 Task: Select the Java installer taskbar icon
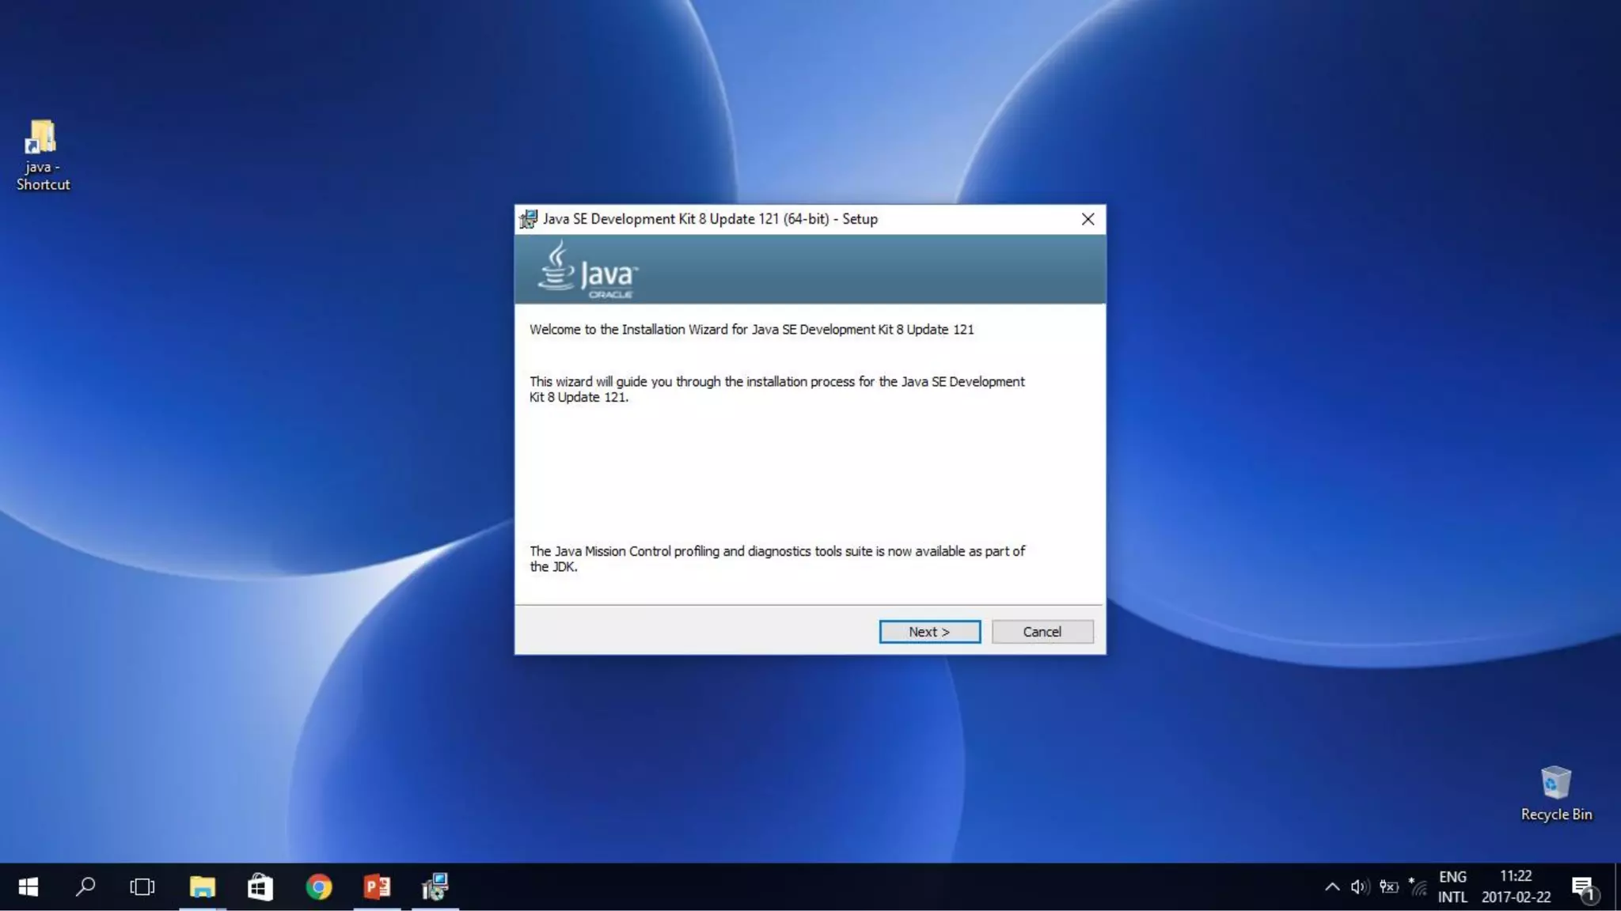(x=435, y=886)
